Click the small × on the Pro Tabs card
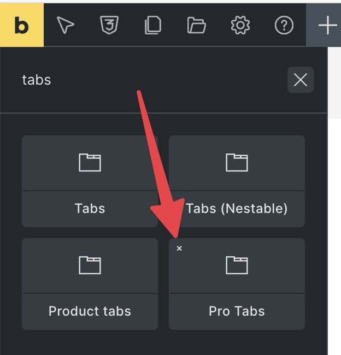 click(179, 248)
